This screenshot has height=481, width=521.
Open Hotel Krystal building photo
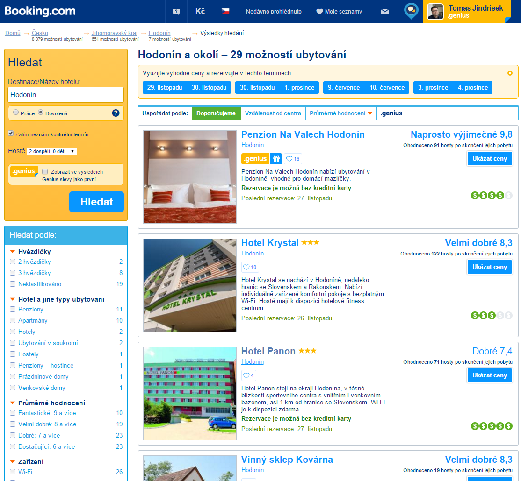pyautogui.click(x=190, y=285)
